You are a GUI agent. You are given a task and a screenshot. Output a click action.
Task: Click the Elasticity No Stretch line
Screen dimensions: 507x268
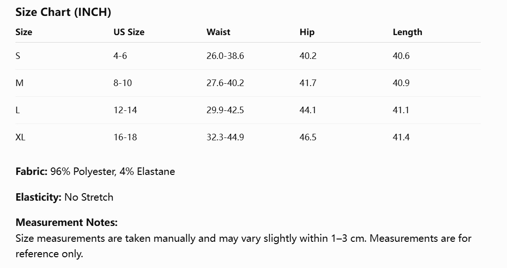(x=65, y=197)
